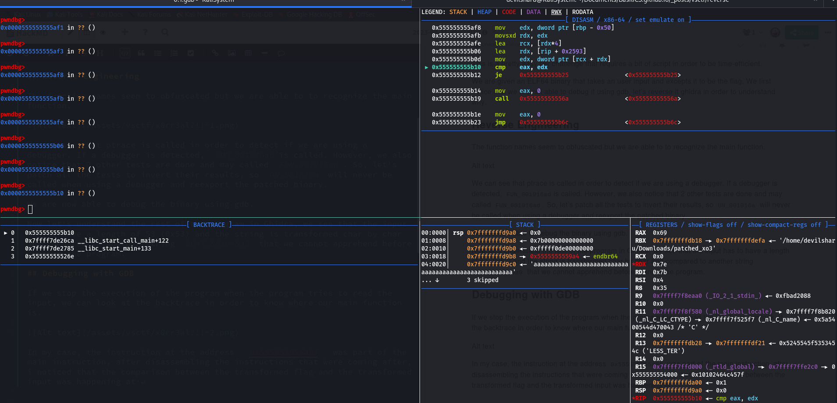Click the HackMD heading H icon
Viewport: 837px width, 403px height.
pyautogui.click(x=100, y=53)
